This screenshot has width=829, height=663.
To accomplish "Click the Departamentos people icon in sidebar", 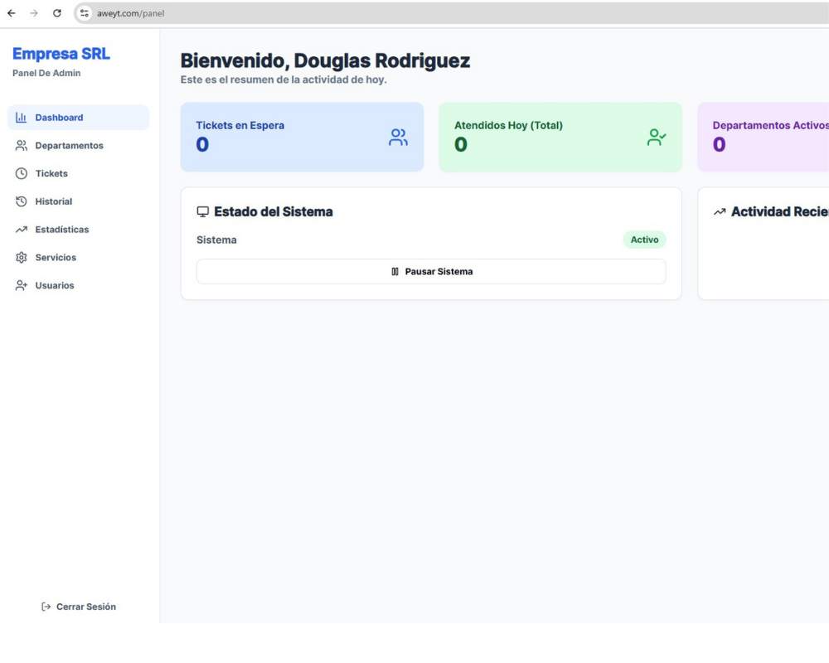I will pyautogui.click(x=22, y=146).
